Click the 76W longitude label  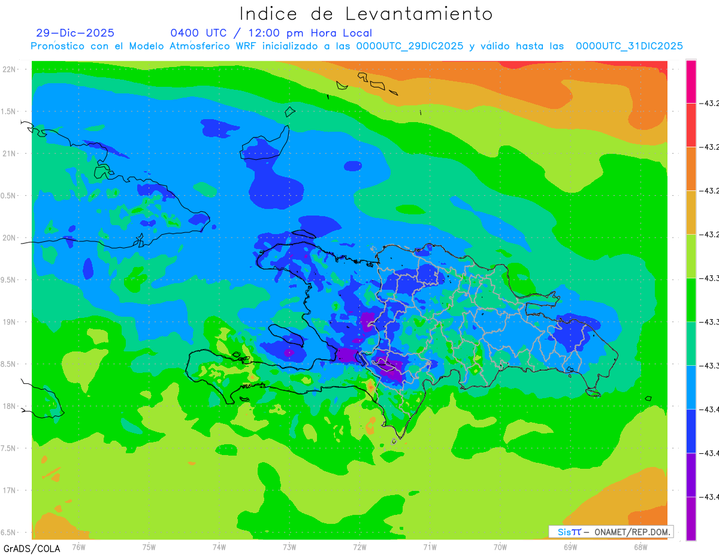tap(78, 547)
